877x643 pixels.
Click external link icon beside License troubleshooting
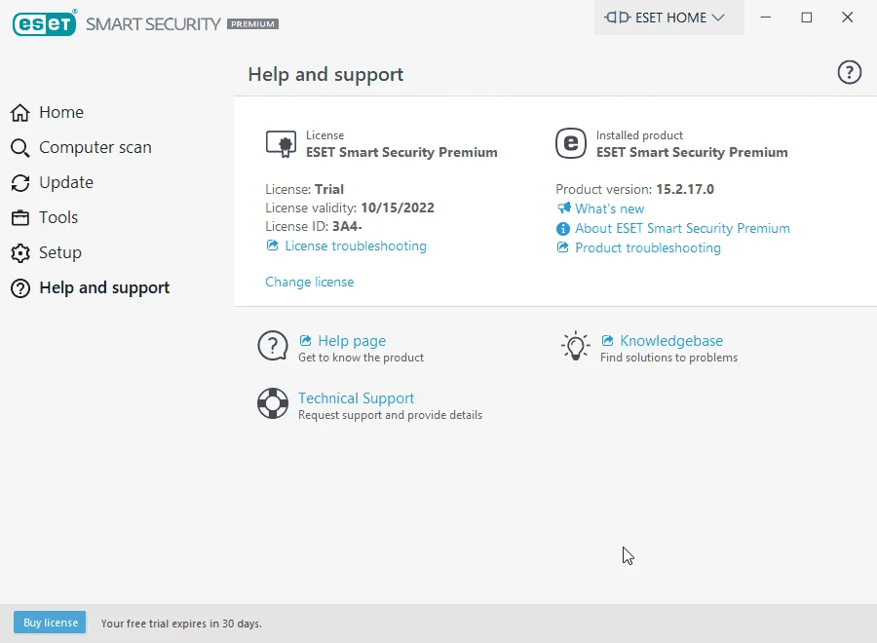pos(273,246)
